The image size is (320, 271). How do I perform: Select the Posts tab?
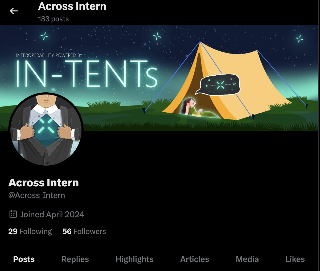coord(24,259)
